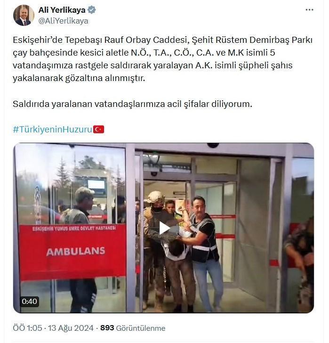Image resolution: width=329 pixels, height=343 pixels.
Task: Play the video with the center play button
Action: 164,228
